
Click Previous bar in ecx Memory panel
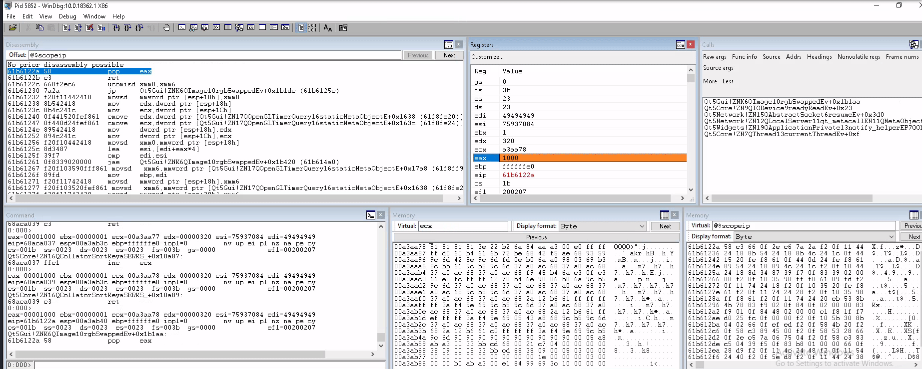pyautogui.click(x=536, y=237)
